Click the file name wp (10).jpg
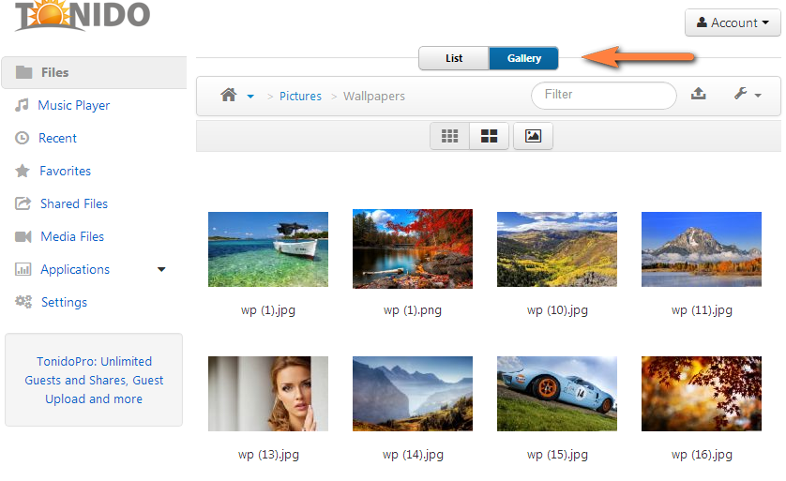 click(557, 310)
